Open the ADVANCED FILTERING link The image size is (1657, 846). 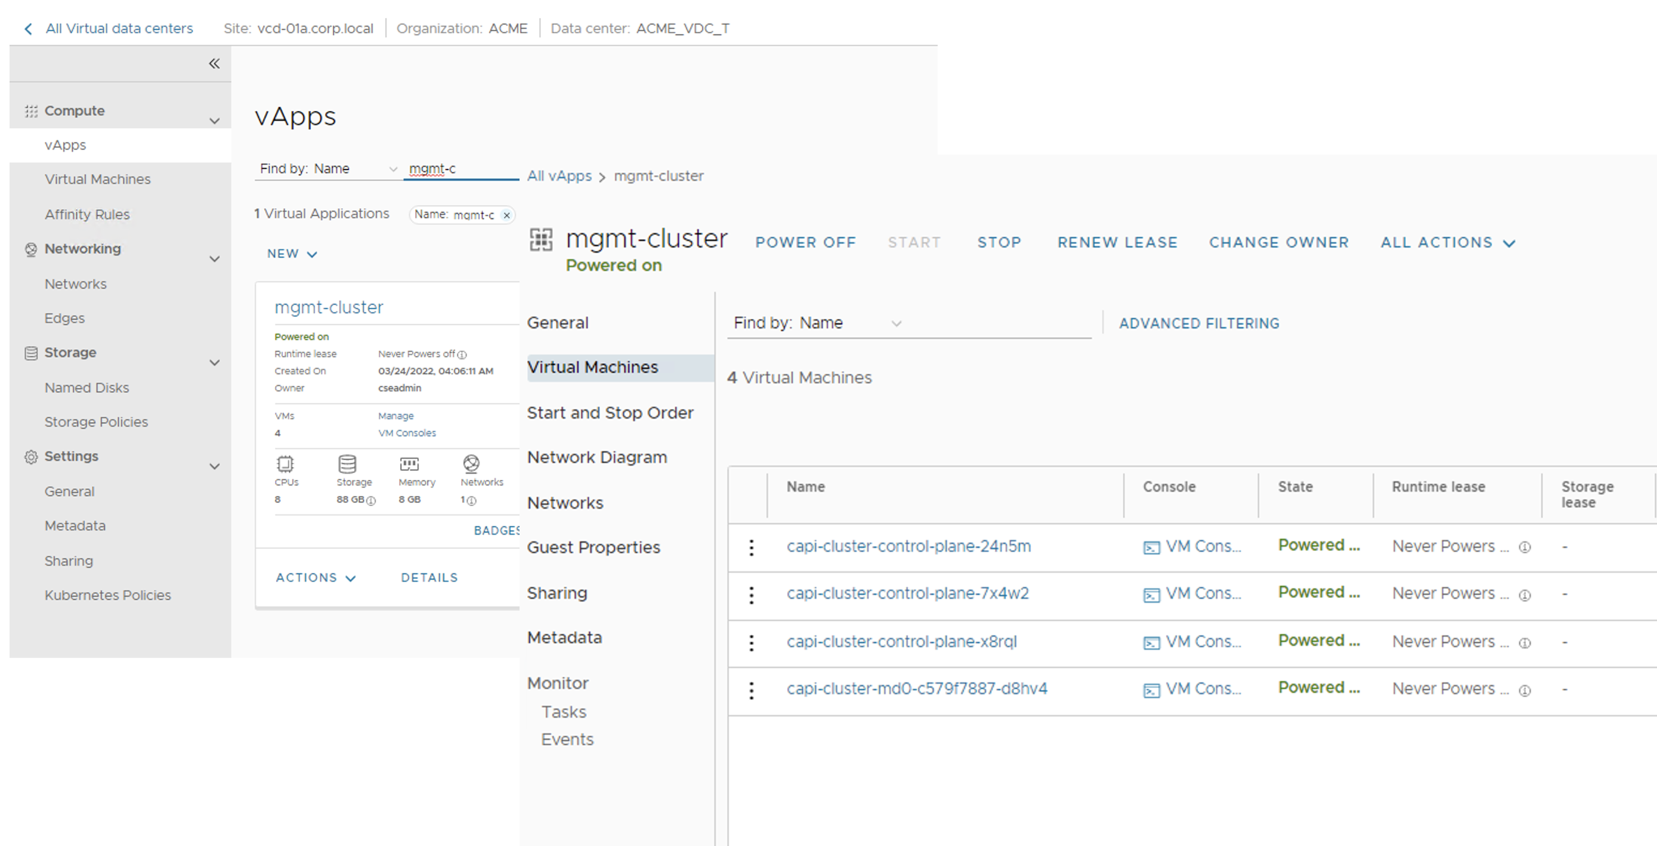pyautogui.click(x=1199, y=323)
